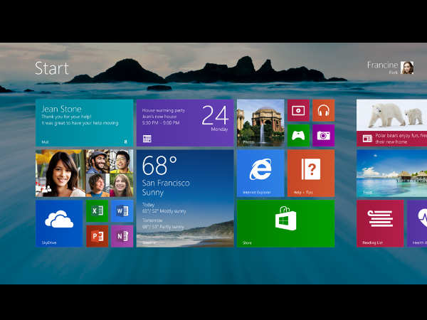Launch OneNote
Image resolution: width=427 pixels, height=320 pixels.
point(122,236)
